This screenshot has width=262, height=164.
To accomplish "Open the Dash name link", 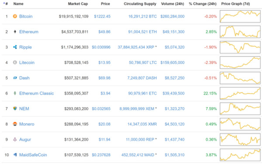I will [24, 78].
